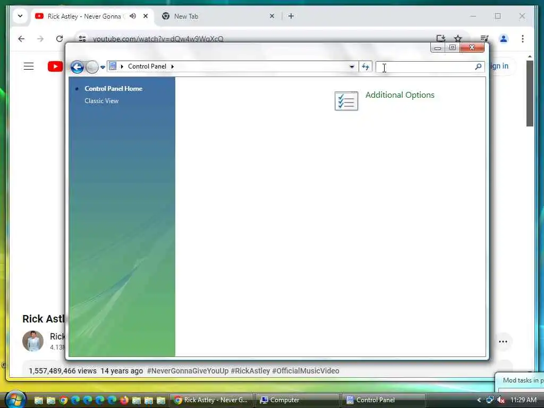The width and height of the screenshot is (544, 408).
Task: Click the Control Panel breadcrumb text
Action: point(147,66)
